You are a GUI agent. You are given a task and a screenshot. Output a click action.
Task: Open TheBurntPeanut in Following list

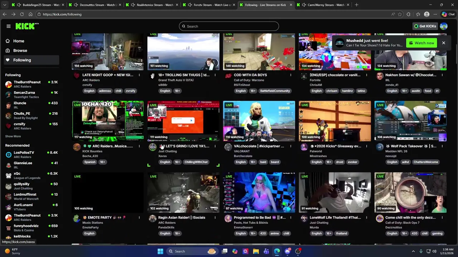pos(31,84)
